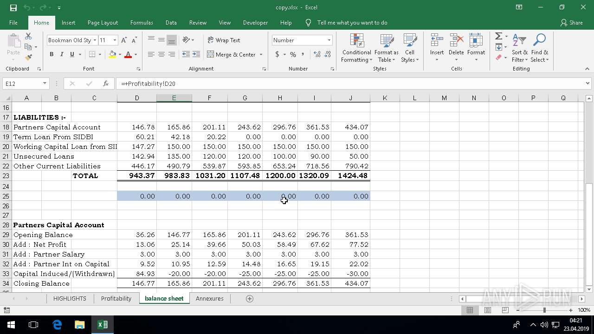This screenshot has width=594, height=334.
Task: Apply yellow fill color to cell
Action: (x=112, y=54)
